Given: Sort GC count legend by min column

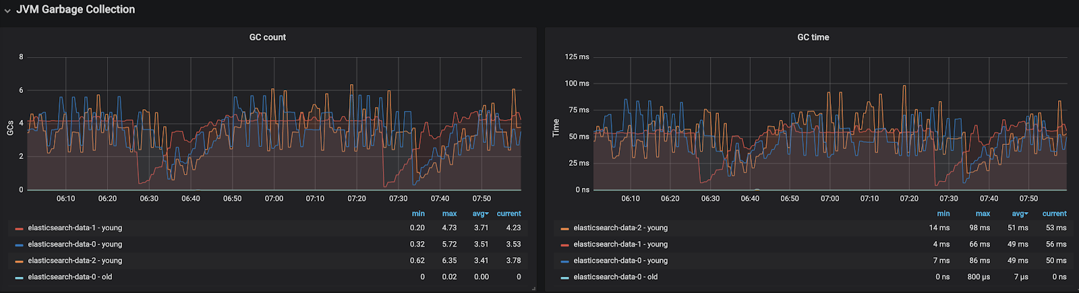Looking at the screenshot, I should tap(418, 214).
